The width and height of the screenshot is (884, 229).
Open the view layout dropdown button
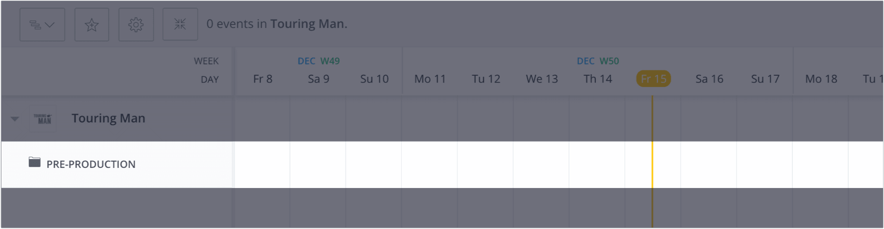(x=42, y=24)
